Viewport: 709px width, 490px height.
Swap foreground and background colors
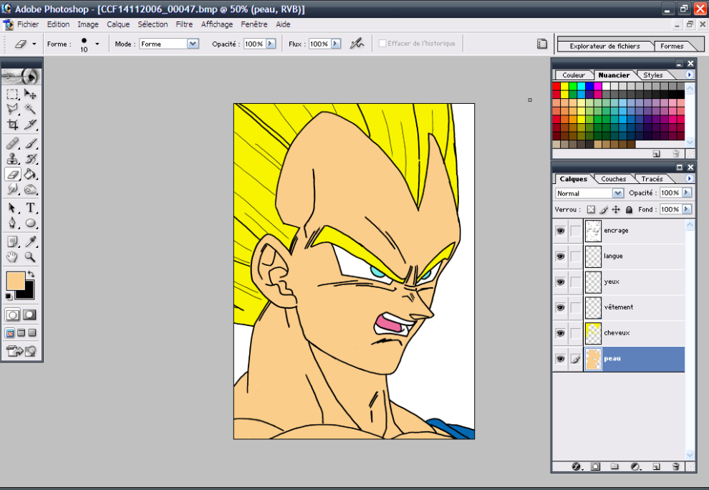31,274
